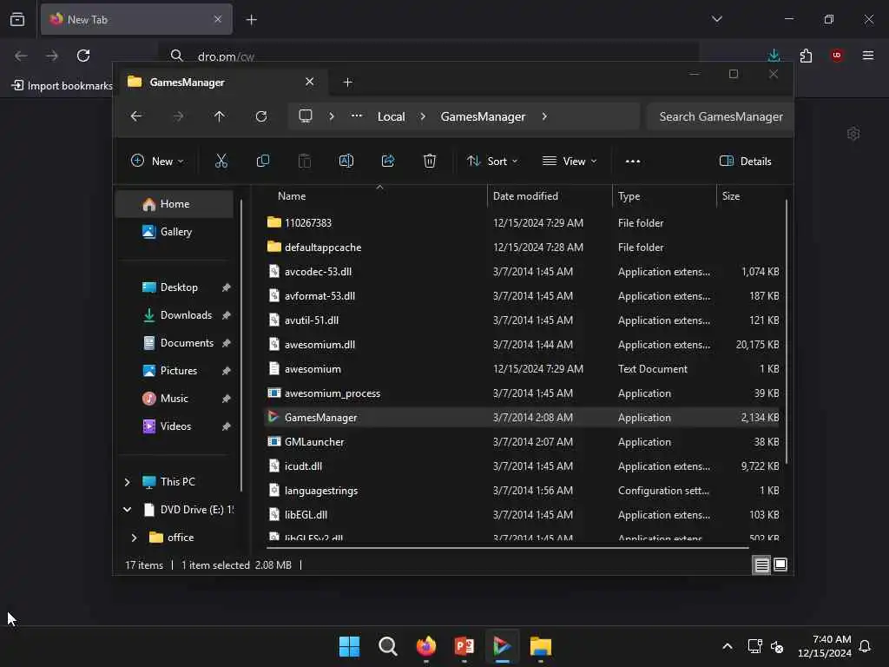
Task: Click the Firefox icon on the taskbar
Action: [x=426, y=646]
